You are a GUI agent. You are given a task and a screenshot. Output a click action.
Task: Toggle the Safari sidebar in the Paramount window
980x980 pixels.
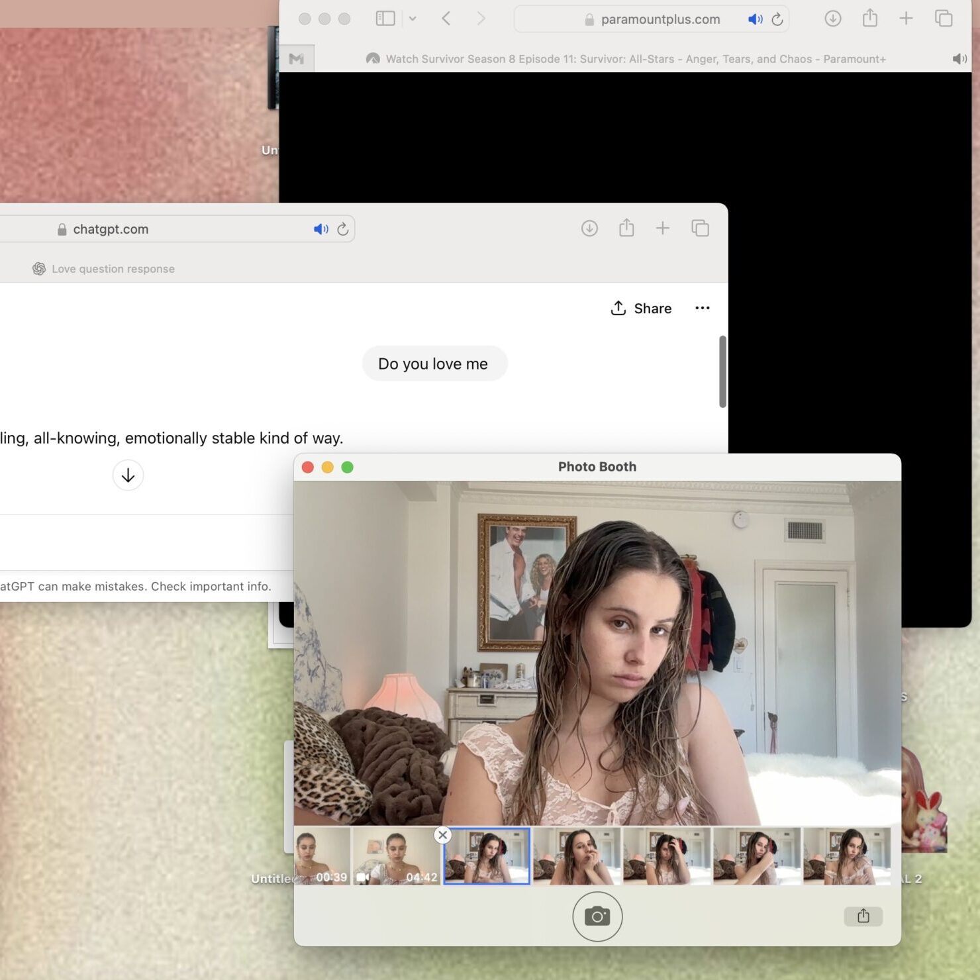pos(385,19)
